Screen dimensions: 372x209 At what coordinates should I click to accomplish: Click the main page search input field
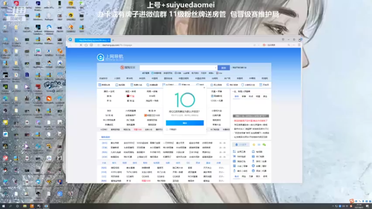coord(178,67)
